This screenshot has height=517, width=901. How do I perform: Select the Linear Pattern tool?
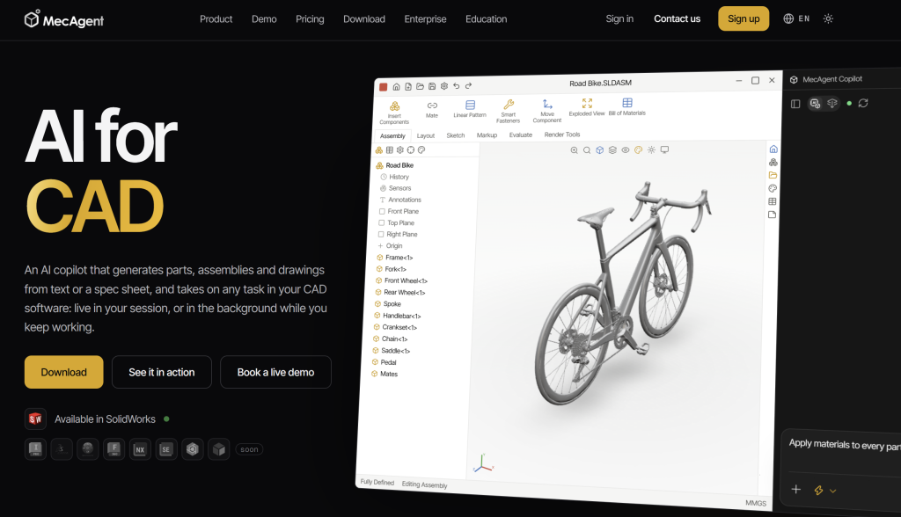pos(470,108)
